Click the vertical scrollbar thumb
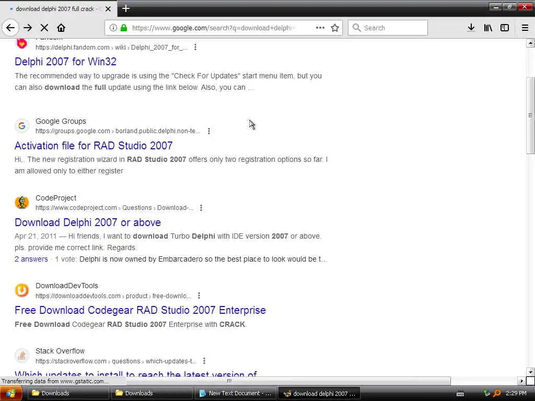Viewport: 535px width, 401px height. pyautogui.click(x=530, y=115)
